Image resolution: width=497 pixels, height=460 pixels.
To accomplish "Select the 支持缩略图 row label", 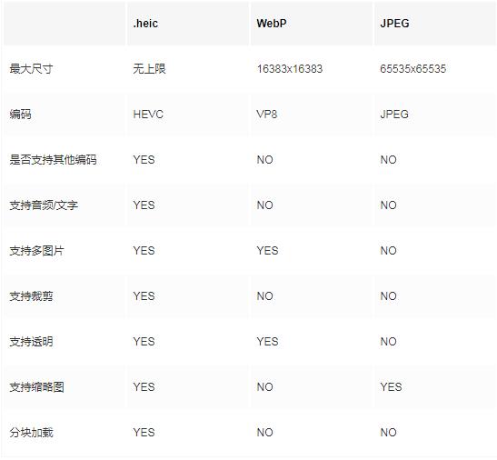I will [x=36, y=387].
